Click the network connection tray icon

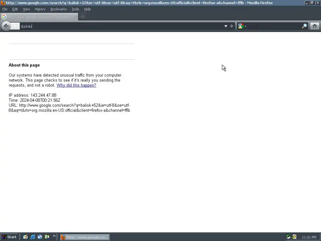pyautogui.click(x=289, y=237)
